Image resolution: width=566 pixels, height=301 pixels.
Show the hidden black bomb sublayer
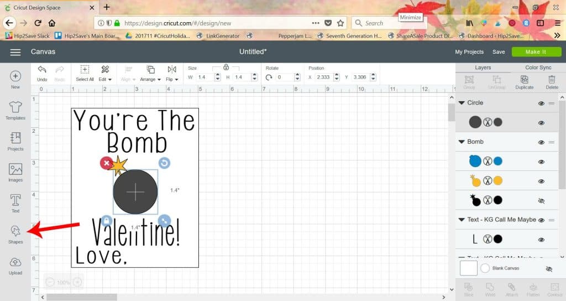pos(541,201)
